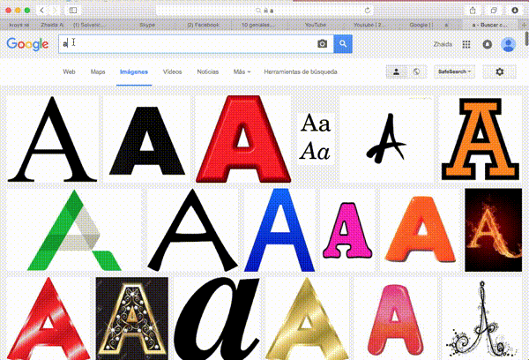Open the blue account avatar
Screen dimensions: 529x360
coord(508,44)
